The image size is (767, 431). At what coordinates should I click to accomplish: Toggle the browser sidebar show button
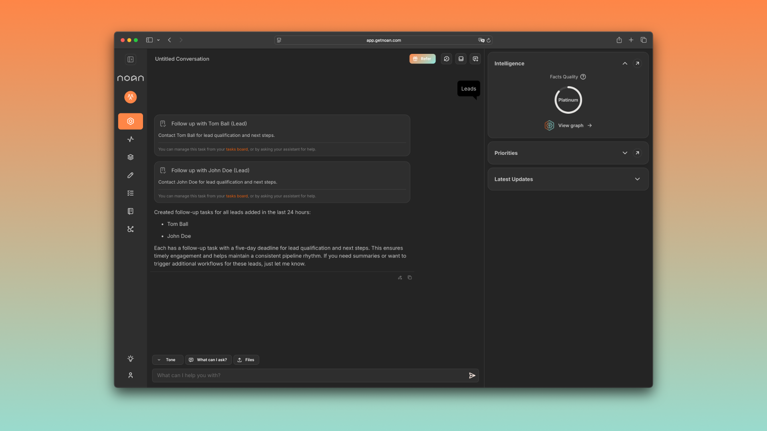[149, 40]
